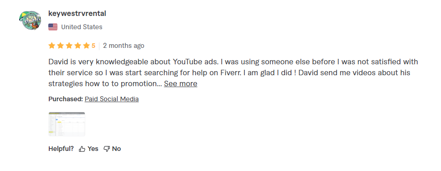
Task: Mark review not helpful with No label
Action: (116, 149)
